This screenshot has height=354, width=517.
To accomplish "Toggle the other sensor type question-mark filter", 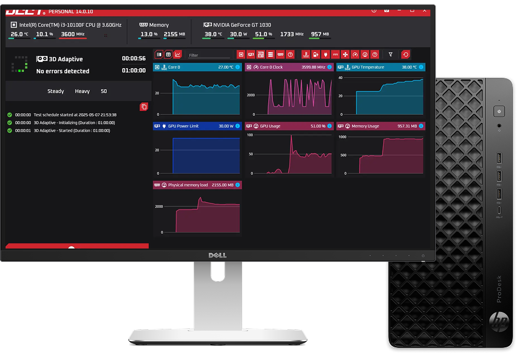I will coord(375,54).
